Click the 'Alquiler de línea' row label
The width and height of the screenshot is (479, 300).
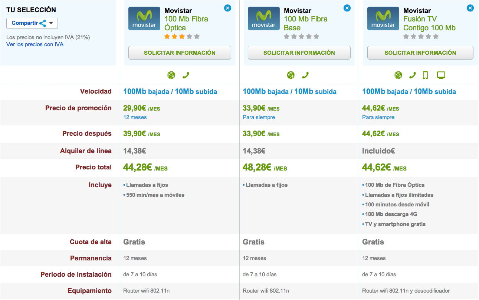tap(86, 151)
